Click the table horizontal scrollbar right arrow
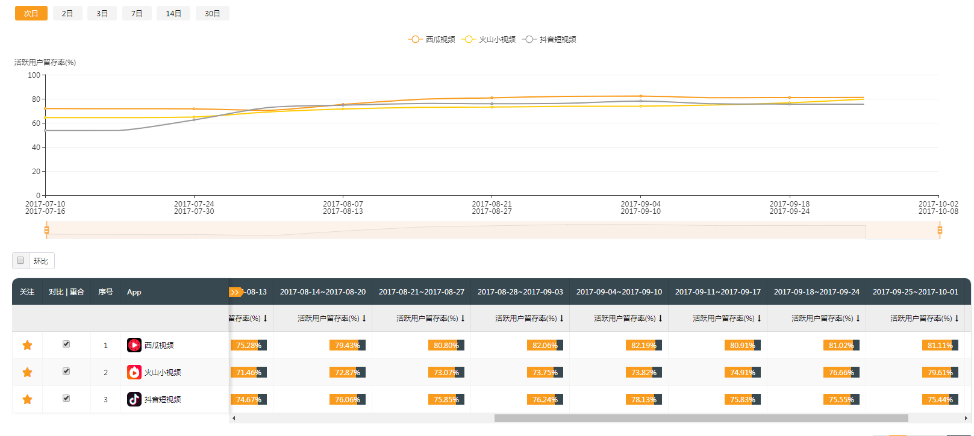The height and width of the screenshot is (436, 974). 966,418
